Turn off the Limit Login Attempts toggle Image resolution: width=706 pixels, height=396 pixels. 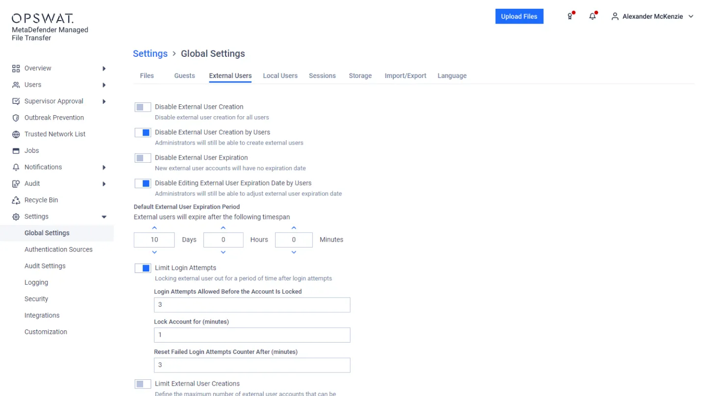click(143, 268)
